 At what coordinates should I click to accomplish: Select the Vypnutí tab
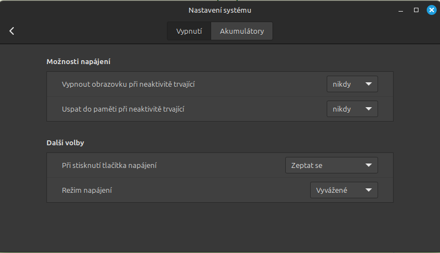click(189, 31)
